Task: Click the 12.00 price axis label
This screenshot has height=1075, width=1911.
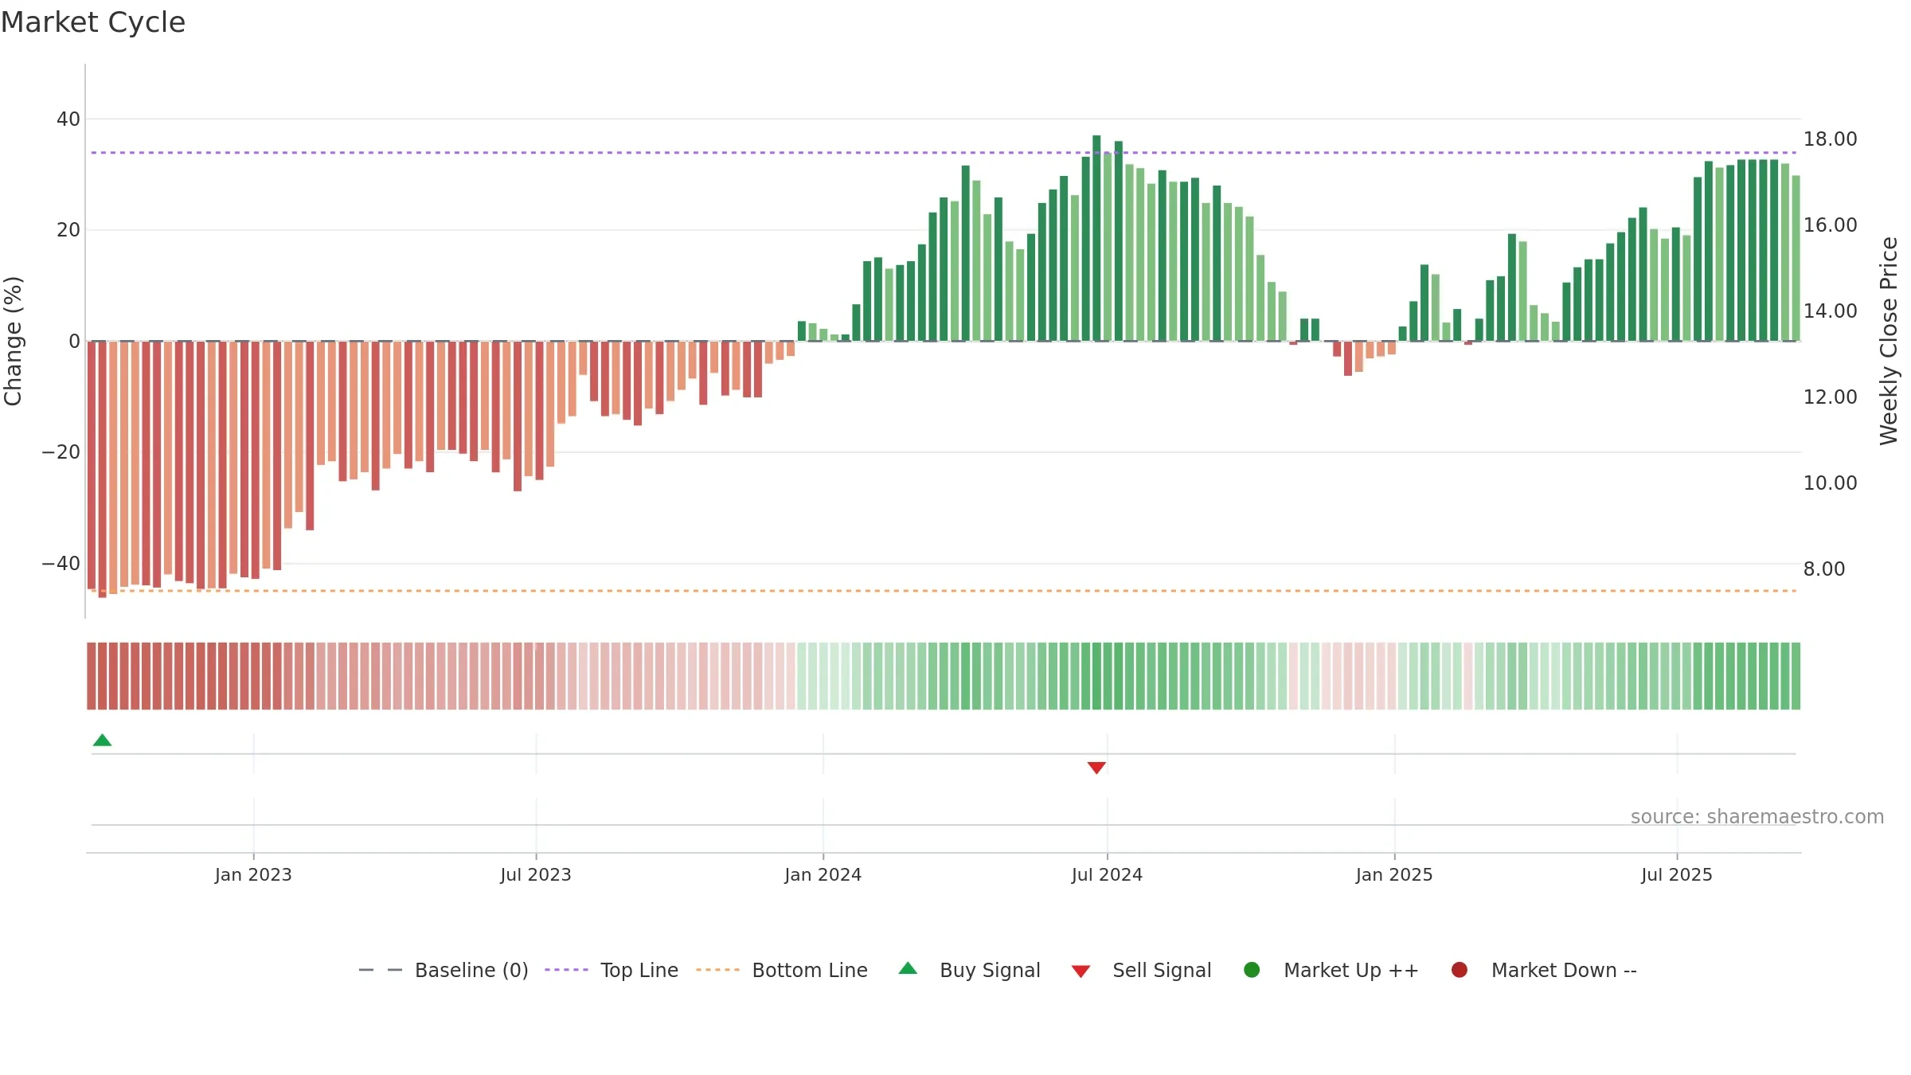Action: point(1830,397)
